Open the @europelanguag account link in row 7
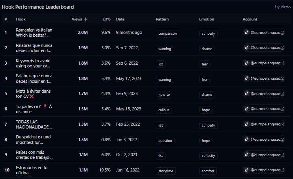The height and width of the screenshot is (179, 293). coord(265,124)
